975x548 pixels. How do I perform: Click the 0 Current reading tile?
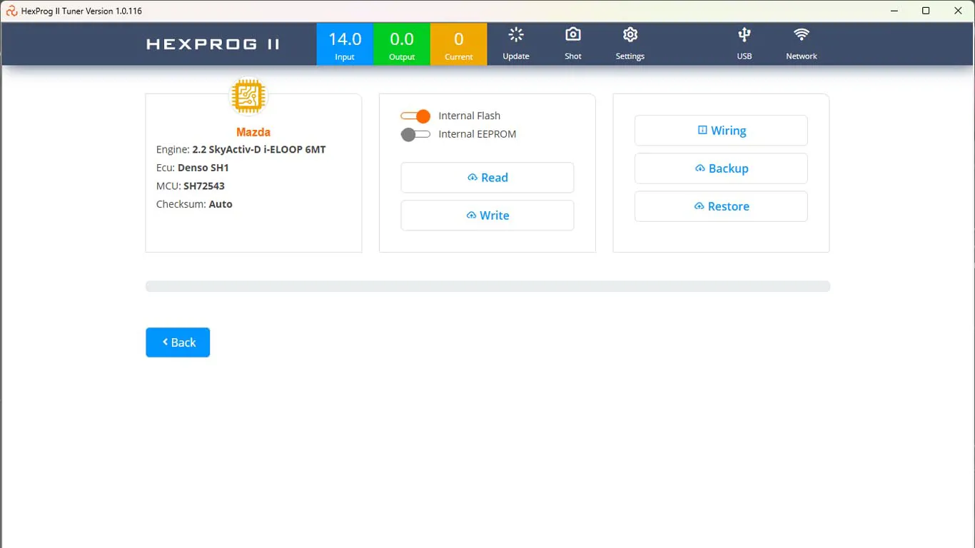[459, 44]
